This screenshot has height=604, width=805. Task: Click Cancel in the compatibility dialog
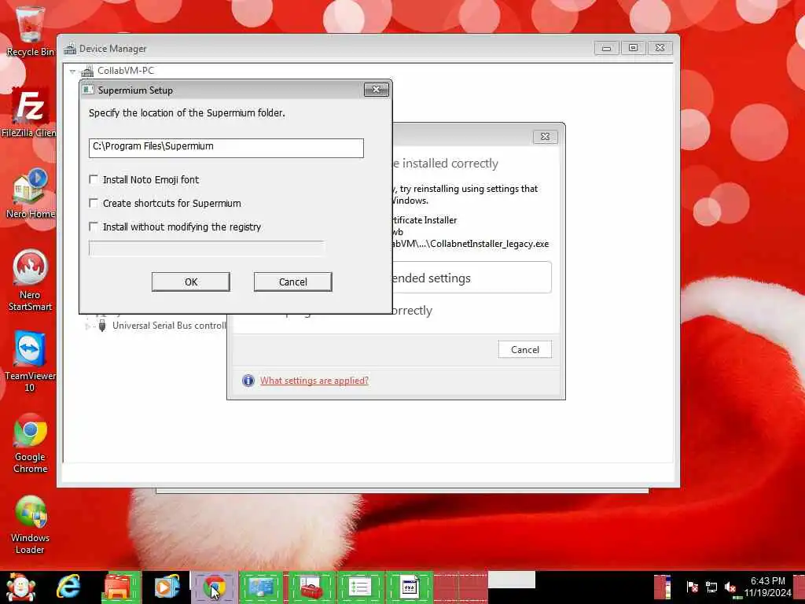[x=524, y=350]
